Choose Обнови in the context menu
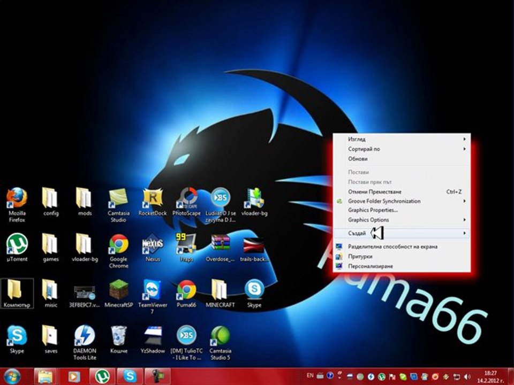This screenshot has height=385, width=514. click(402, 159)
